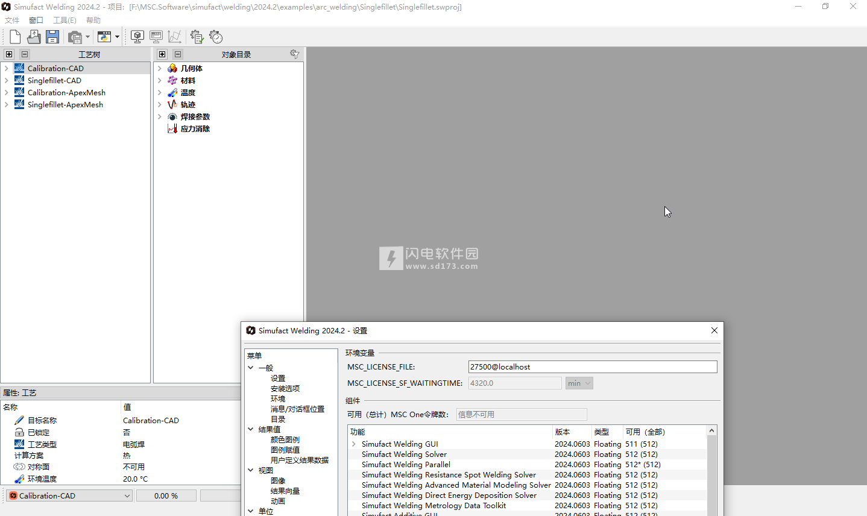Click the 轨迹 trajectory icon
Screen dimensions: 867x516
pos(172,104)
